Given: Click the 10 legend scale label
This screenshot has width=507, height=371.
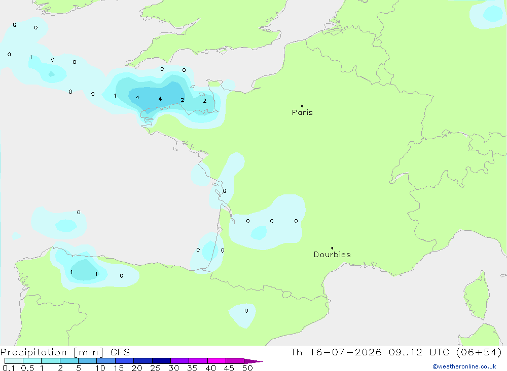Looking at the screenshot, I should [x=100, y=368].
